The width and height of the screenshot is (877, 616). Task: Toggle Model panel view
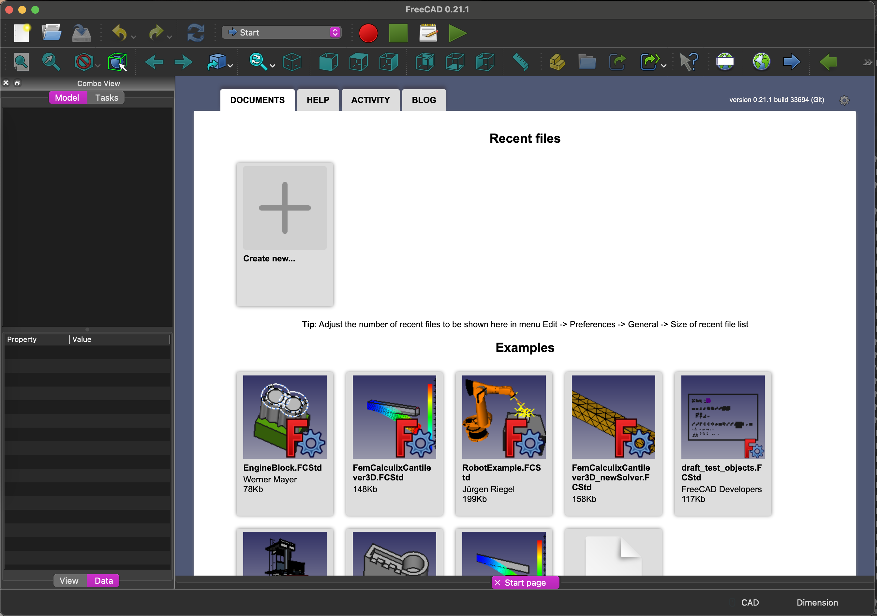pyautogui.click(x=67, y=97)
